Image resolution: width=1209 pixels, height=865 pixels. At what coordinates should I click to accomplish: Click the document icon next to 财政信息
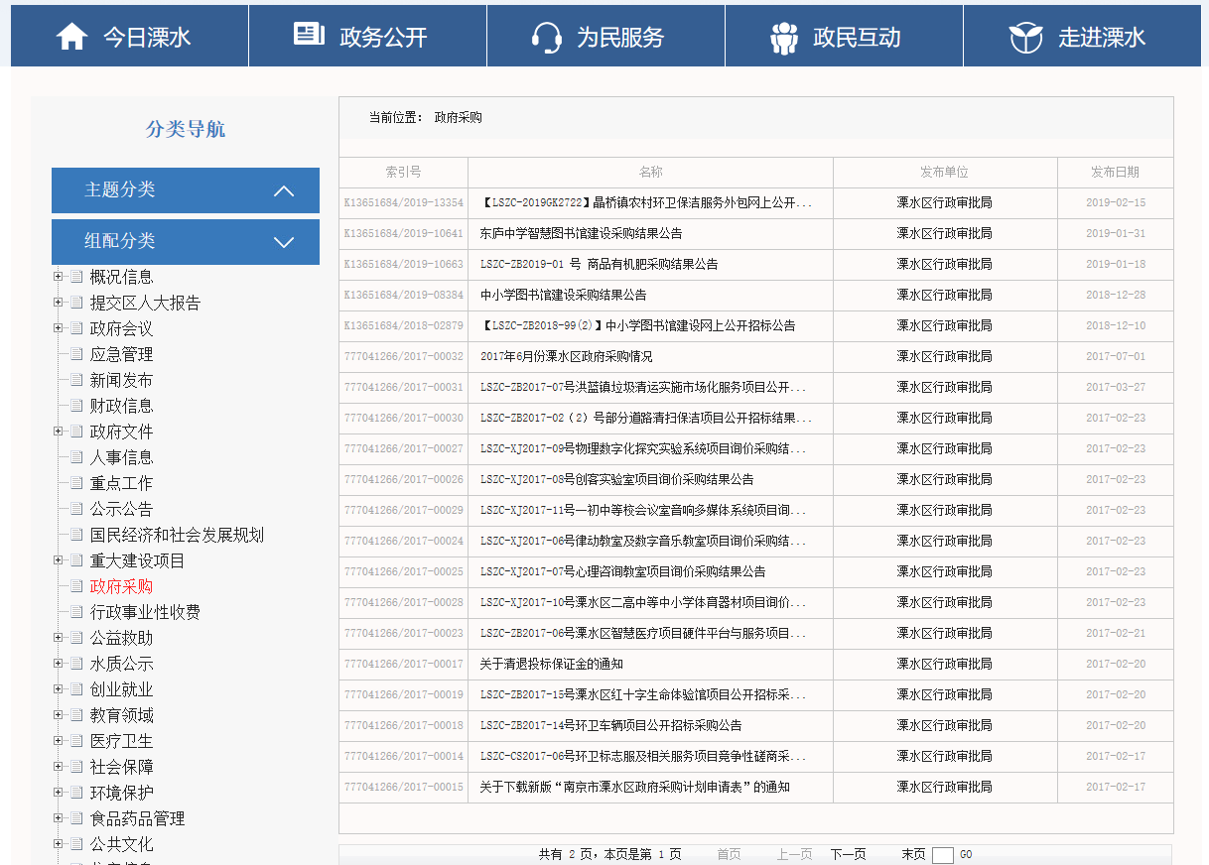pyautogui.click(x=76, y=406)
